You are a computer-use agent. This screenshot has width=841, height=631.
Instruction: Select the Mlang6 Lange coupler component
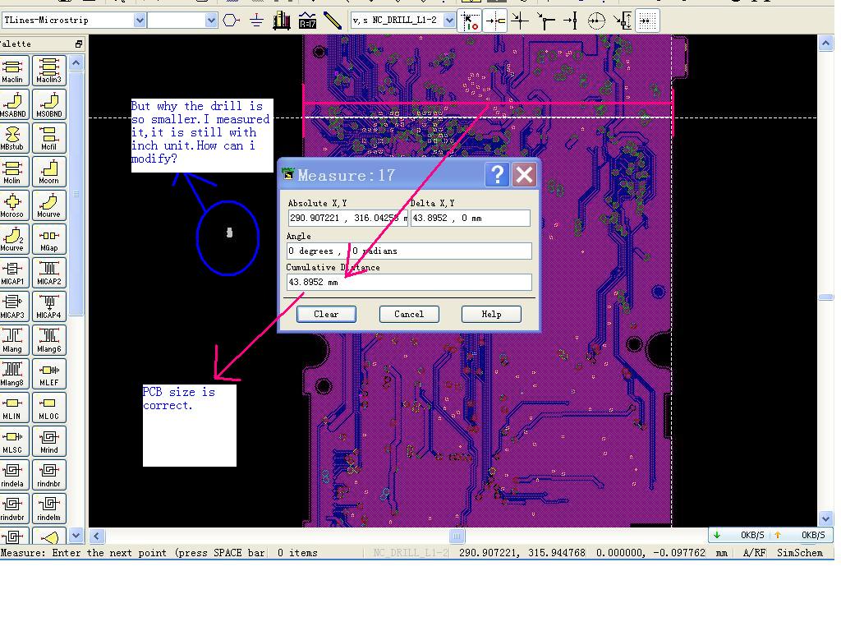(x=48, y=341)
